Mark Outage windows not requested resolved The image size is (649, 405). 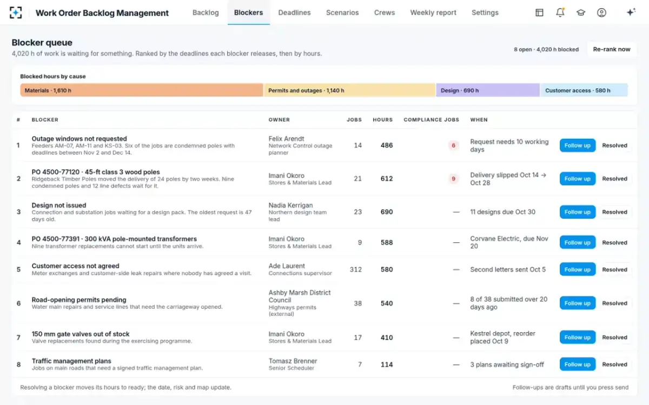click(x=615, y=145)
